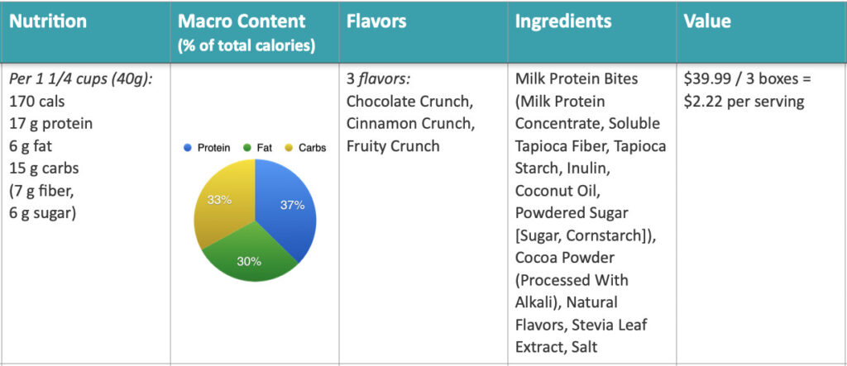This screenshot has width=847, height=366.
Task: Click the Macro Content column header
Action: tap(242, 22)
